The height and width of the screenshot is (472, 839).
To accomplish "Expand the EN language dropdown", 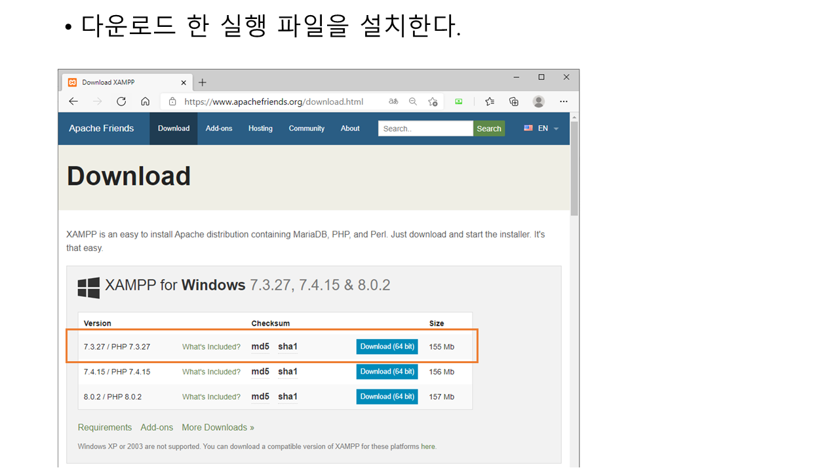I will click(x=541, y=128).
